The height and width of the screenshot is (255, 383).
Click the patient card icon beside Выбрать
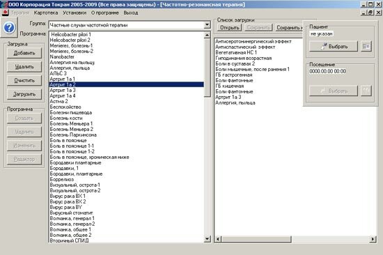[366, 46]
